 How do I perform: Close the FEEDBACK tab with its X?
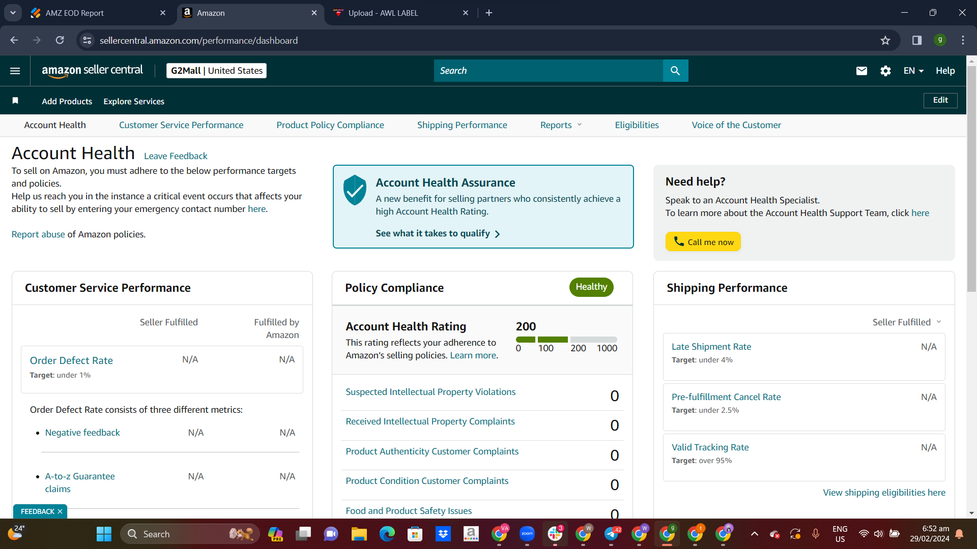[60, 511]
